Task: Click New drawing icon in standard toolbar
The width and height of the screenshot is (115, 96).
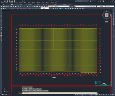Action: 2,6
